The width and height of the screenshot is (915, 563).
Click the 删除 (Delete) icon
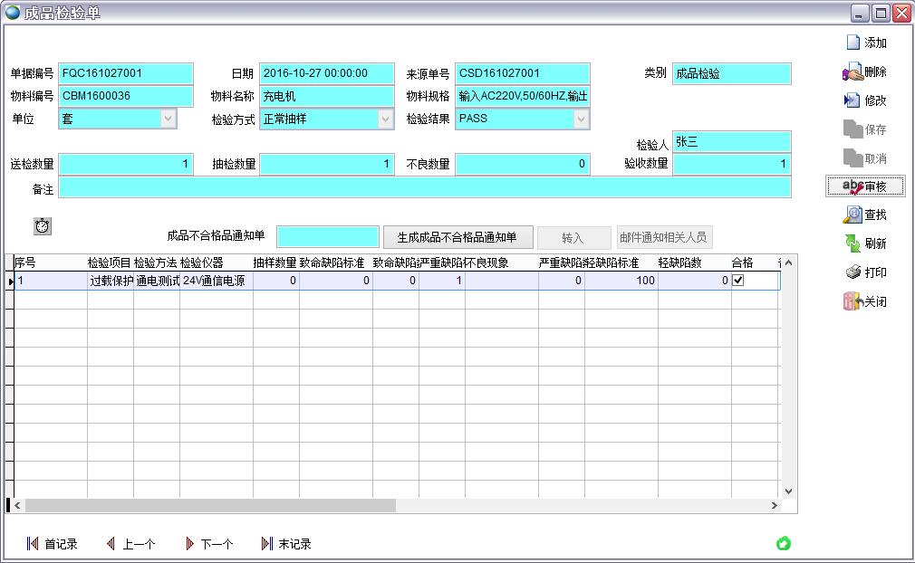pyautogui.click(x=852, y=72)
